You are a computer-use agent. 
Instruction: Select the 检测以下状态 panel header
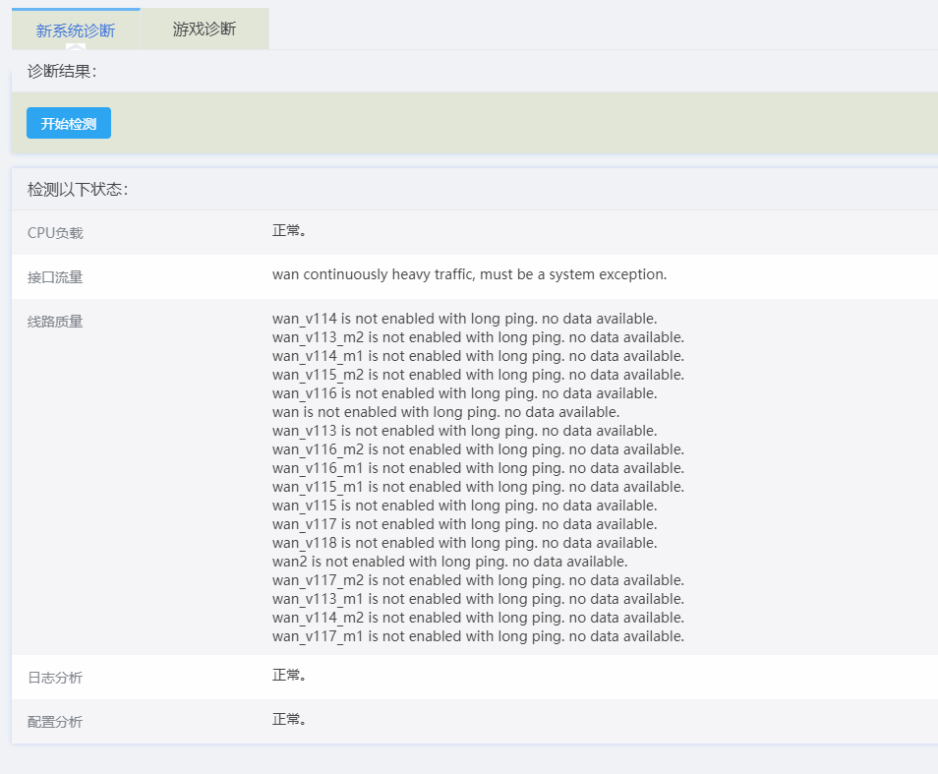pos(78,189)
